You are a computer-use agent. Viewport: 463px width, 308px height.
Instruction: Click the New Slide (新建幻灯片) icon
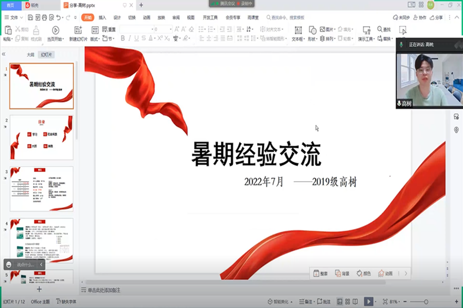click(78, 30)
